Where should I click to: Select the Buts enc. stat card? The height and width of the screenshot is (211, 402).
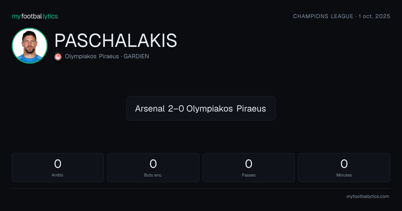153,167
